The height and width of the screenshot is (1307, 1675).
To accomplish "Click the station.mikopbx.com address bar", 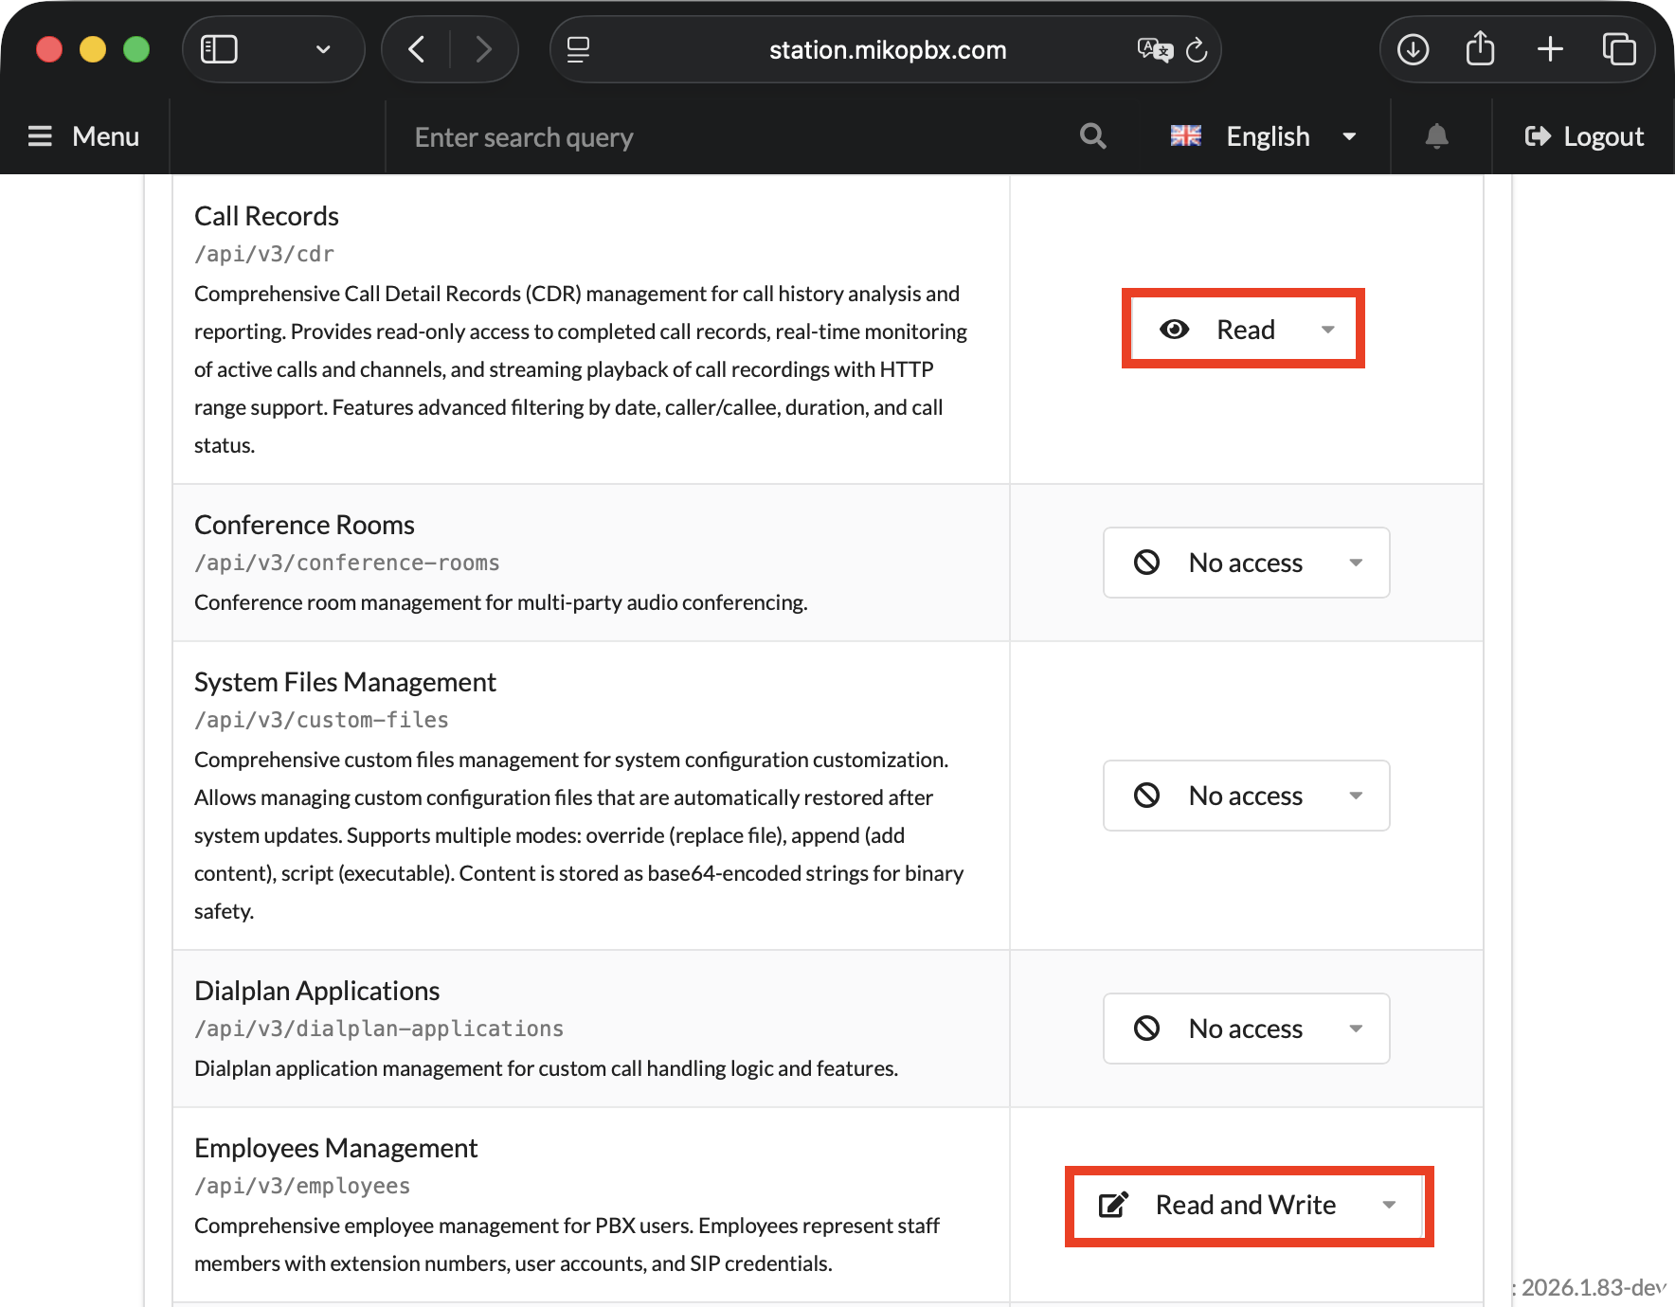I will point(887,49).
